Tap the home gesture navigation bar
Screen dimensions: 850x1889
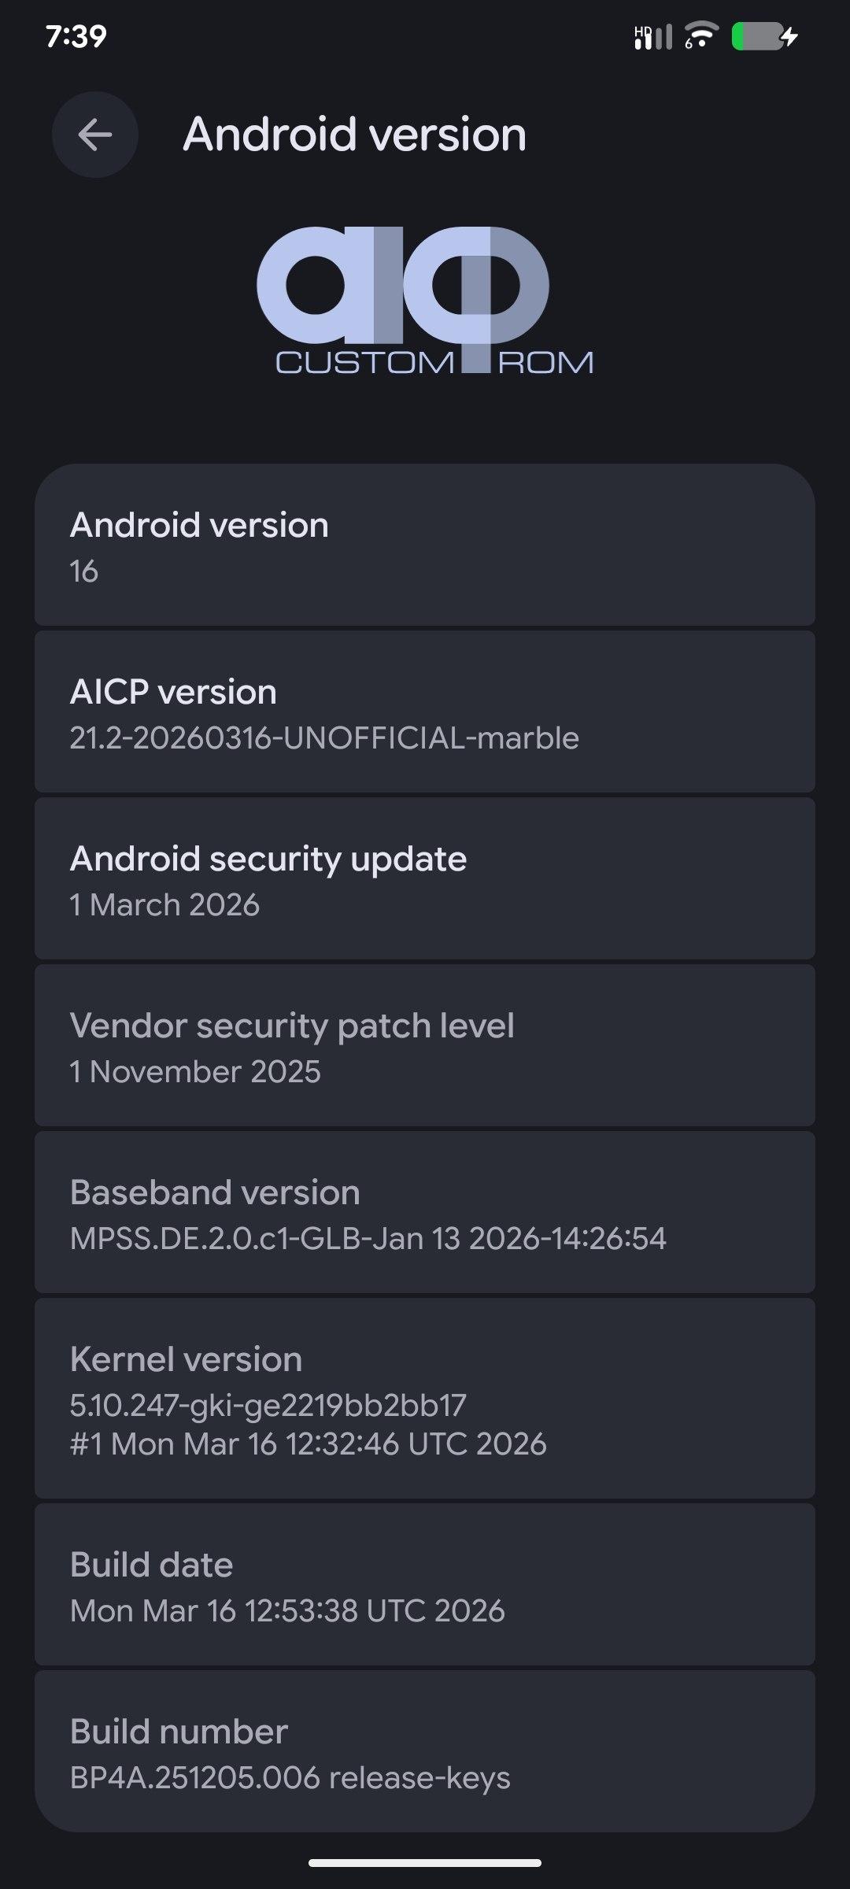tap(425, 1863)
